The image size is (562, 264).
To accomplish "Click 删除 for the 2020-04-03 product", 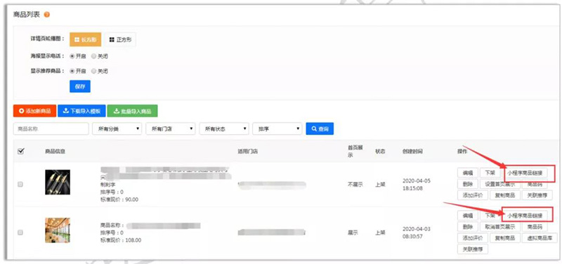I will tap(468, 227).
